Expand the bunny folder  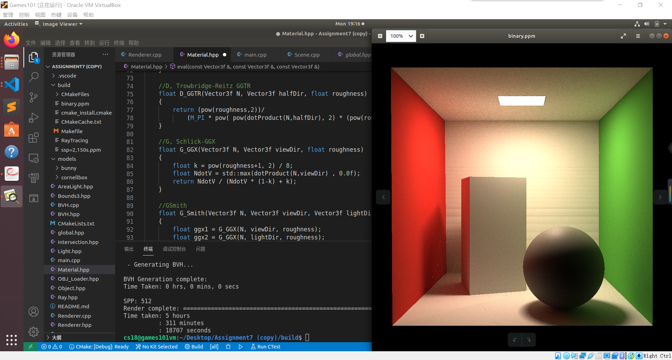pyautogui.click(x=69, y=168)
